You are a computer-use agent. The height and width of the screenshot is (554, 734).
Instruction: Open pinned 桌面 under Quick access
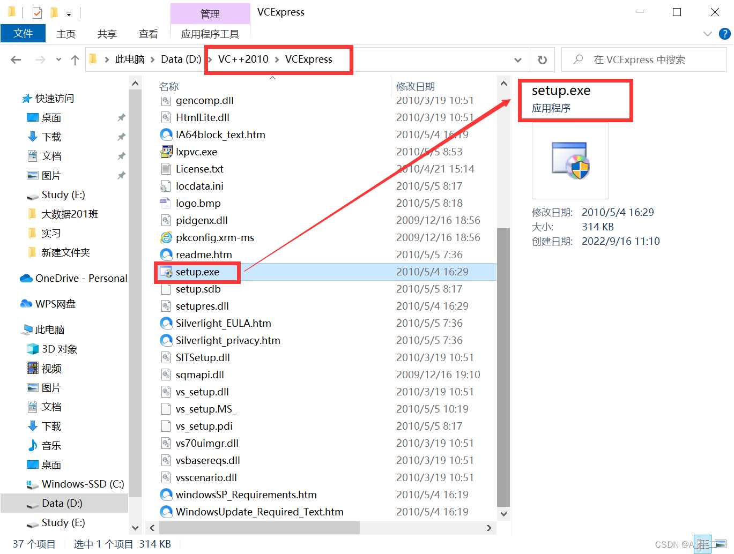pyautogui.click(x=51, y=117)
